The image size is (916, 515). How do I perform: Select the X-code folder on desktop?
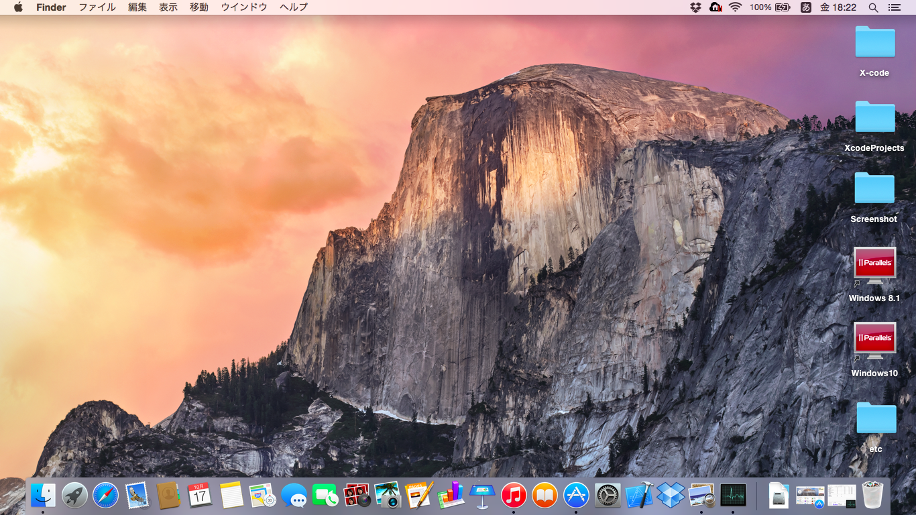pyautogui.click(x=874, y=50)
